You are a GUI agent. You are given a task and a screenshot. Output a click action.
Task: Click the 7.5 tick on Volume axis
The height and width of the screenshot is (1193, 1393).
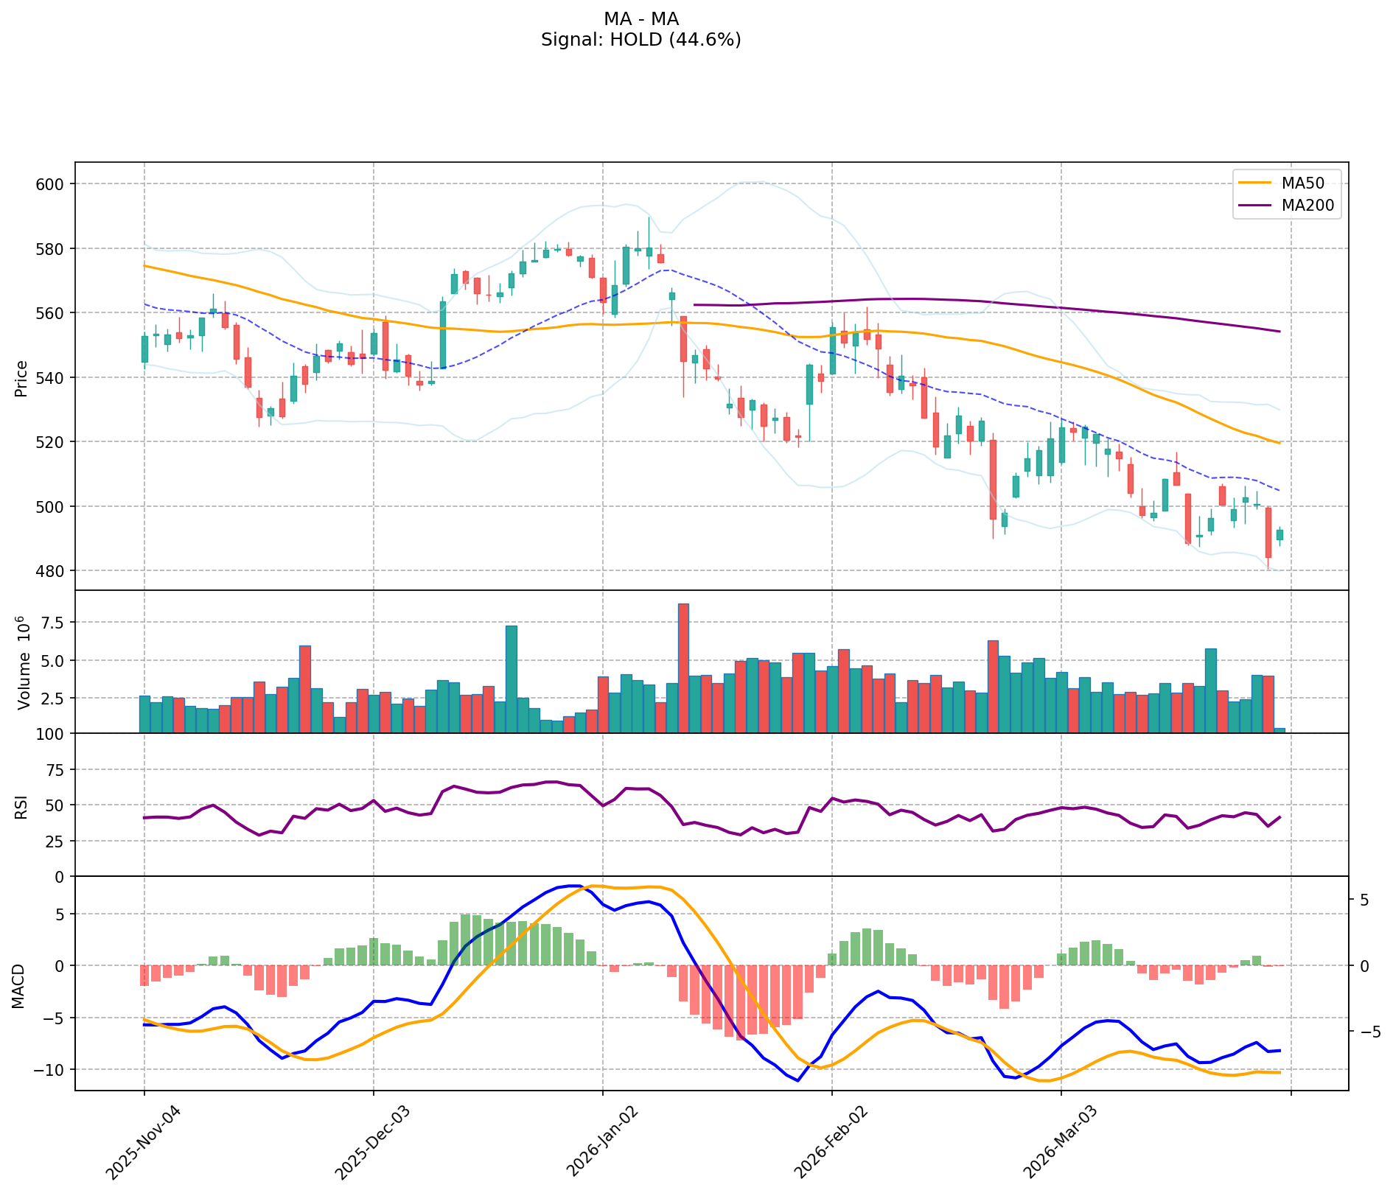pos(52,623)
